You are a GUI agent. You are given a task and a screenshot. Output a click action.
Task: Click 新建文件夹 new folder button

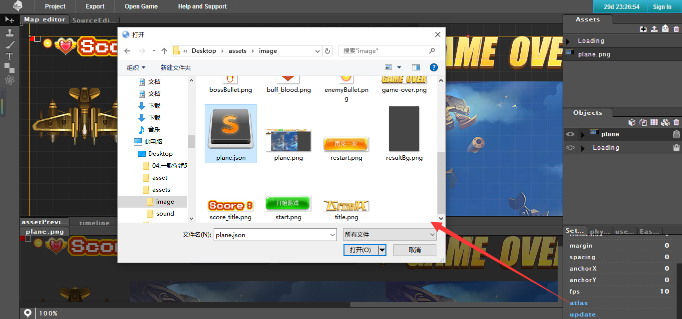click(175, 67)
